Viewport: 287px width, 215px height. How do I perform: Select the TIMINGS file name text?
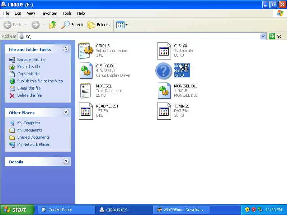pos(182,106)
